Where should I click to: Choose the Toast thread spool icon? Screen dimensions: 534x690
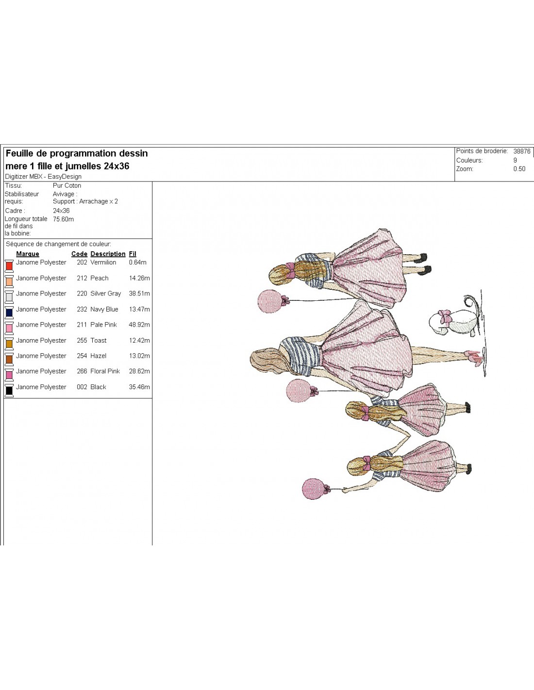9,343
